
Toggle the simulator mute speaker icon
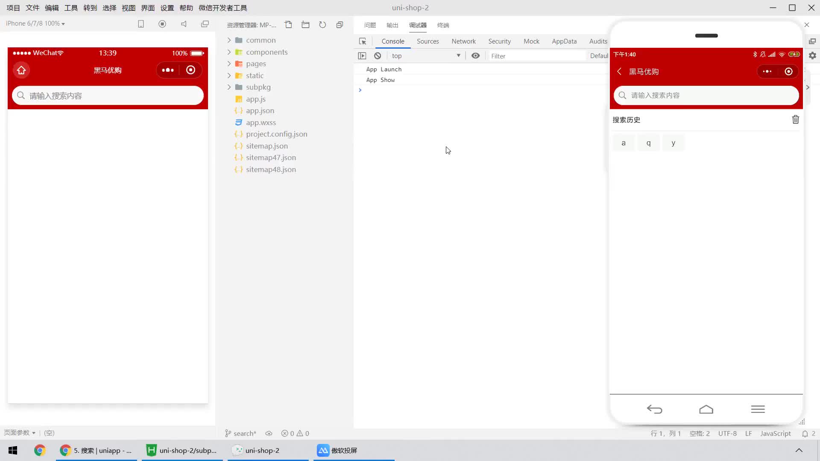[x=184, y=24]
